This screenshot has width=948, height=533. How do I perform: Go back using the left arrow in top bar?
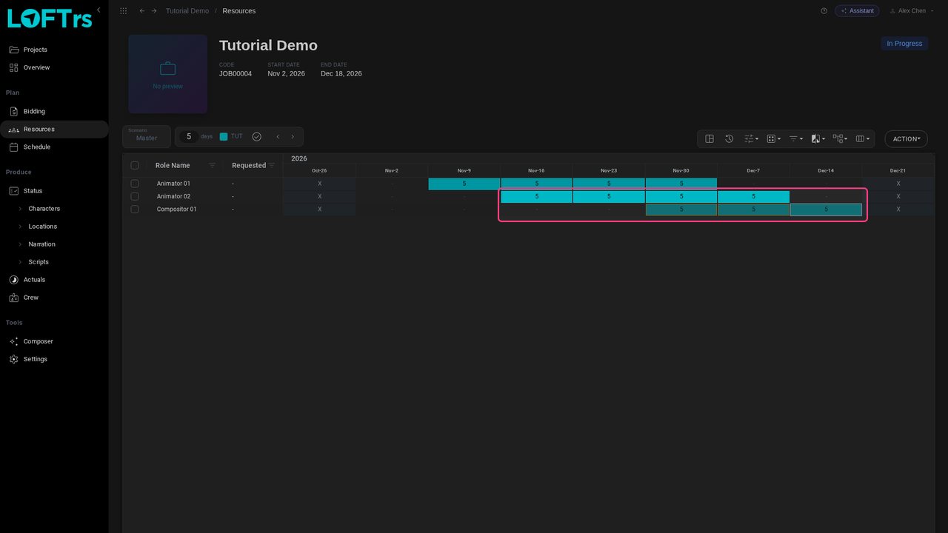click(142, 11)
